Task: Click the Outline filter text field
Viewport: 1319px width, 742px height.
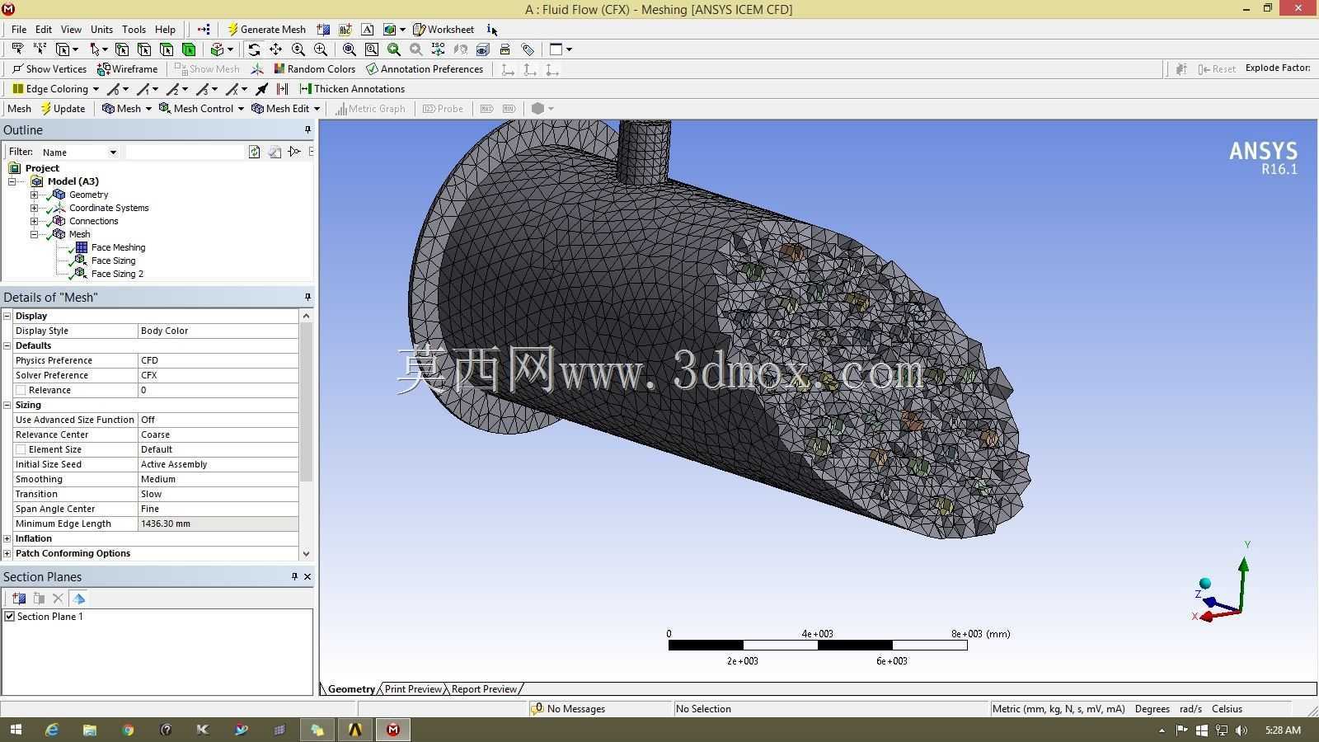Action: point(185,152)
